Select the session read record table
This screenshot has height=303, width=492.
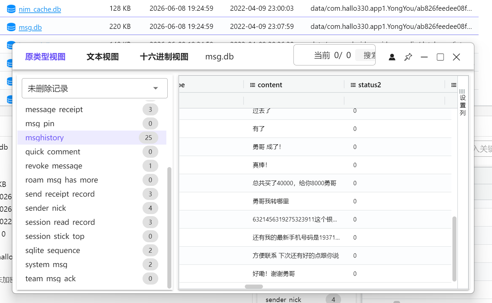[92, 222]
